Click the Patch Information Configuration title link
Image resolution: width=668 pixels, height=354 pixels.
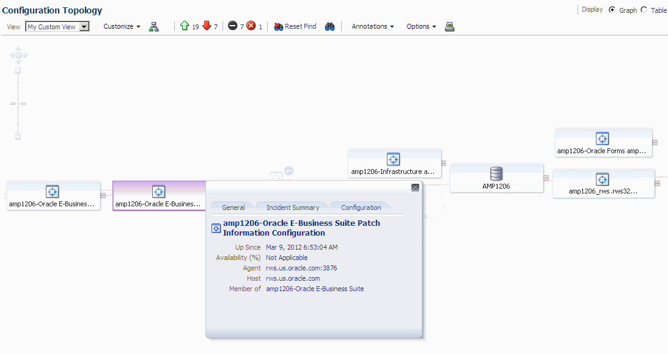point(301,228)
